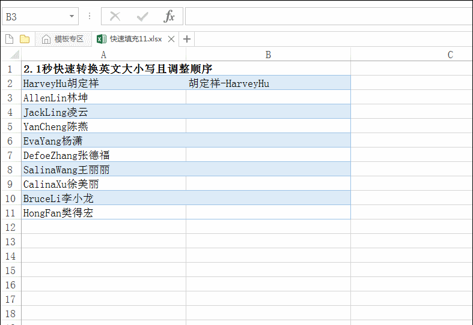Select cell with AllenLin林坤
This screenshot has height=325, width=473.
pyautogui.click(x=103, y=98)
